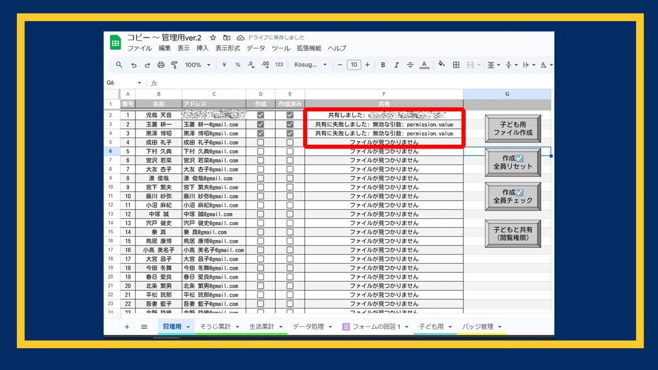Click the 作成 全員チェック button
Screen dimensions: 658x370
[x=513, y=196]
